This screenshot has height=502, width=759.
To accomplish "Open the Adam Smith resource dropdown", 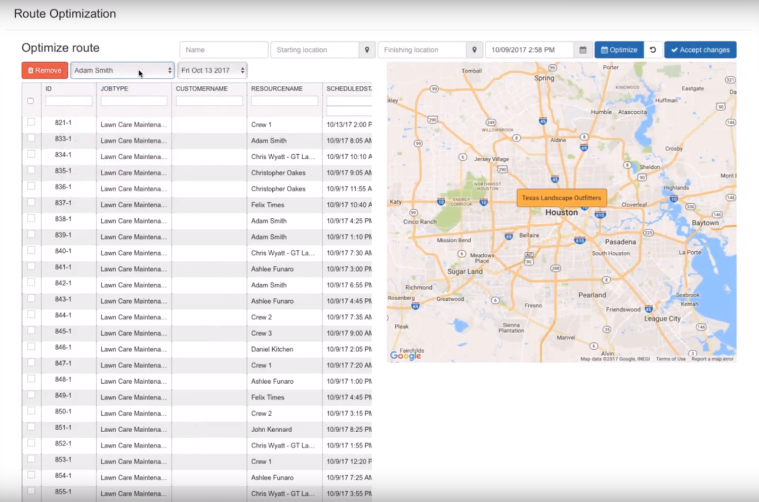I will click(121, 70).
